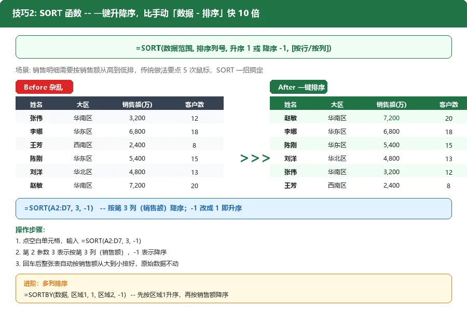Click the 大区 header in After table
Screen dimensions: 467x311
(x=337, y=105)
